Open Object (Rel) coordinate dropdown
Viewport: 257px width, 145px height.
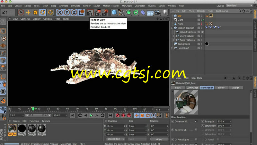[x=116, y=139]
